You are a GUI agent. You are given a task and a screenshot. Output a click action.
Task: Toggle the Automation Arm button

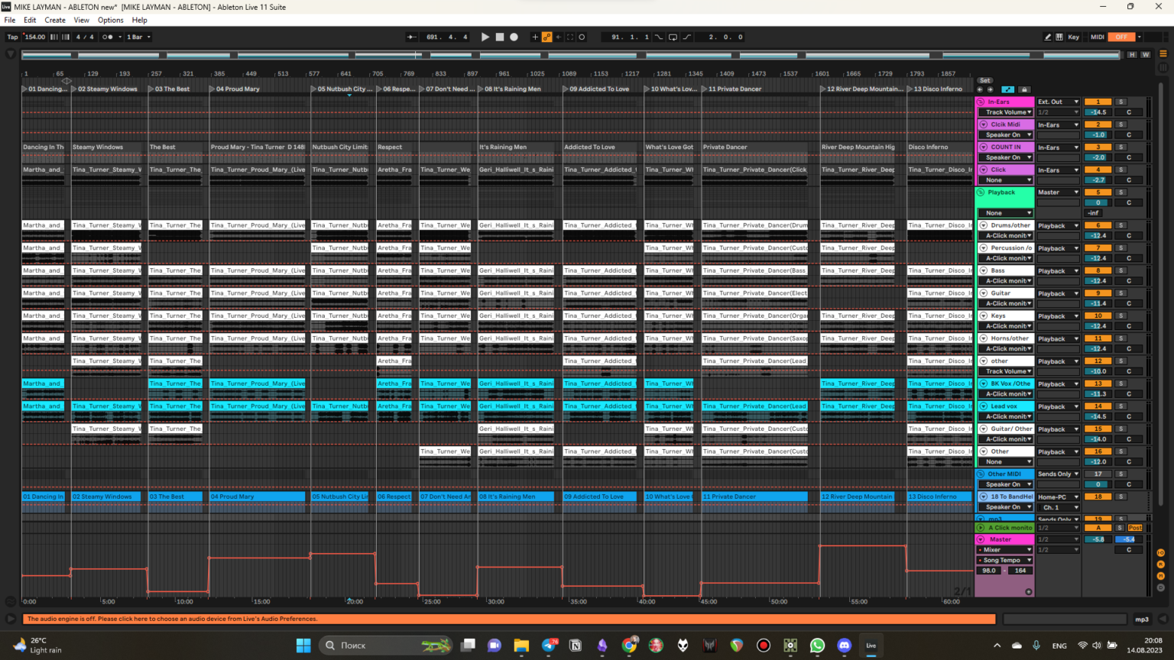click(x=547, y=37)
